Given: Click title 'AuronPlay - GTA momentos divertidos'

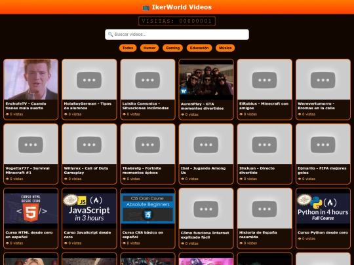Looking at the screenshot, I should (x=202, y=106).
